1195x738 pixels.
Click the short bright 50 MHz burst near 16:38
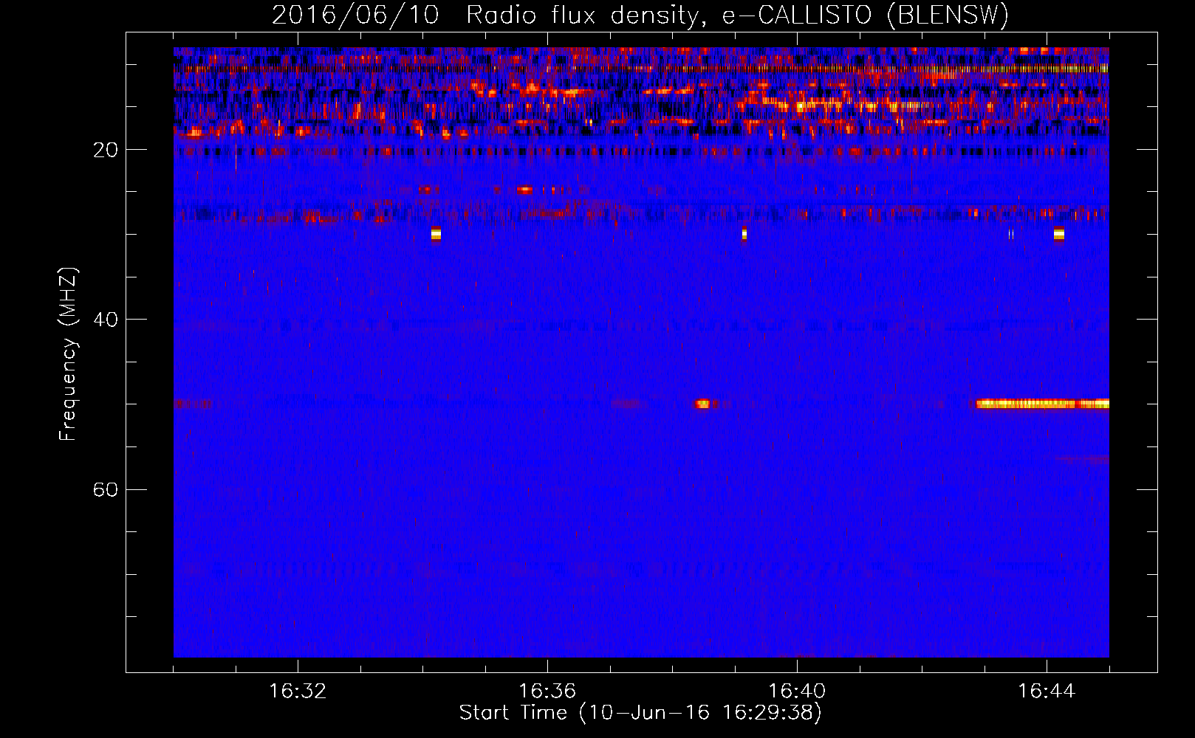[702, 404]
